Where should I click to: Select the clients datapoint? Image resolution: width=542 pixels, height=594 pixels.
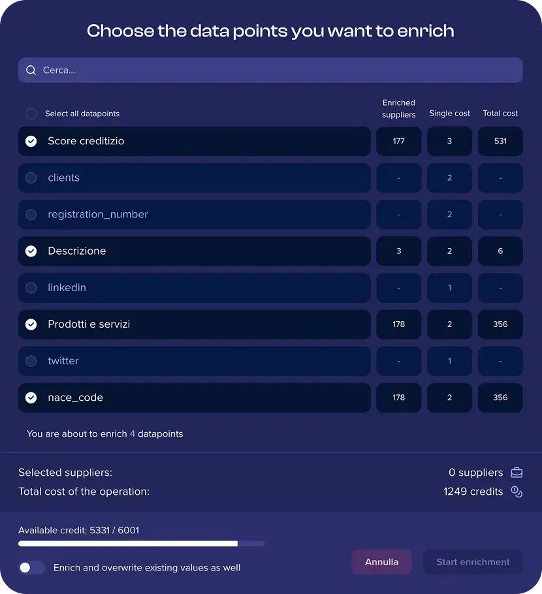click(x=31, y=178)
